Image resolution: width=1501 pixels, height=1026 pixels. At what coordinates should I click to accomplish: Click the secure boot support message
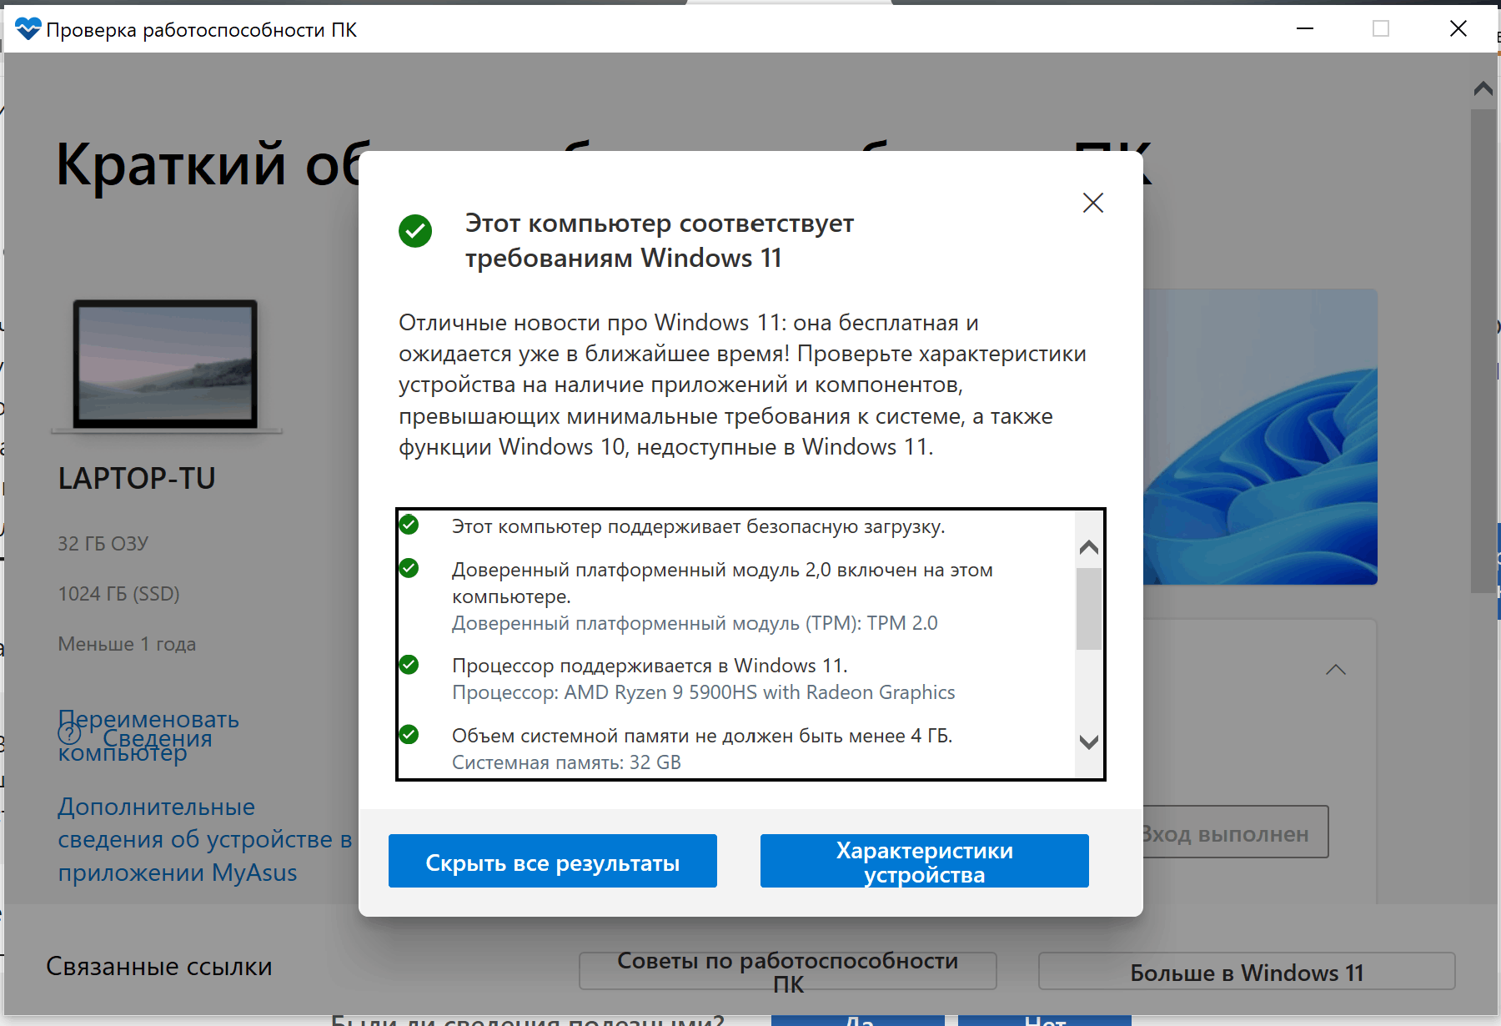click(x=699, y=526)
